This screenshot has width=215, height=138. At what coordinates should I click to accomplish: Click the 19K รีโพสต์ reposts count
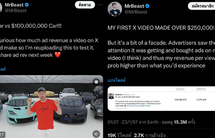pyautogui.click(x=119, y=136)
